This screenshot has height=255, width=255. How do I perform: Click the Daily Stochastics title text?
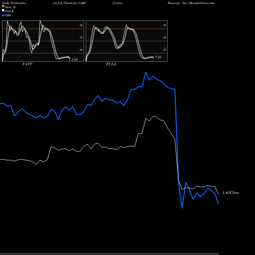(14, 3)
